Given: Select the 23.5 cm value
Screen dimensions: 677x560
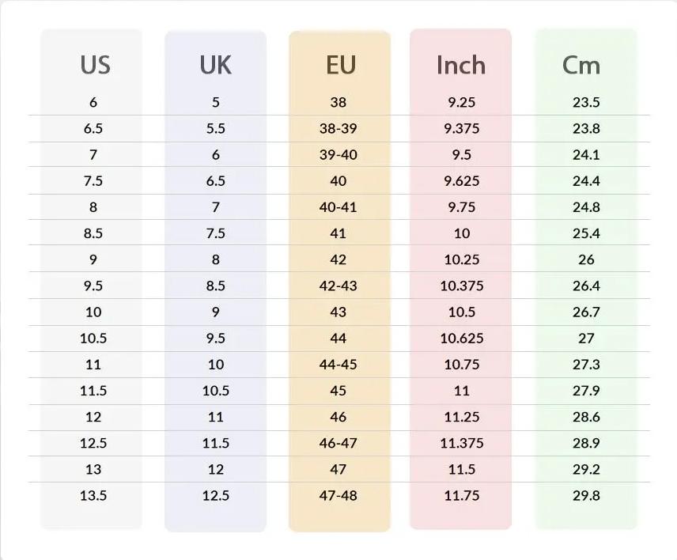Looking at the screenshot, I should (x=586, y=102).
